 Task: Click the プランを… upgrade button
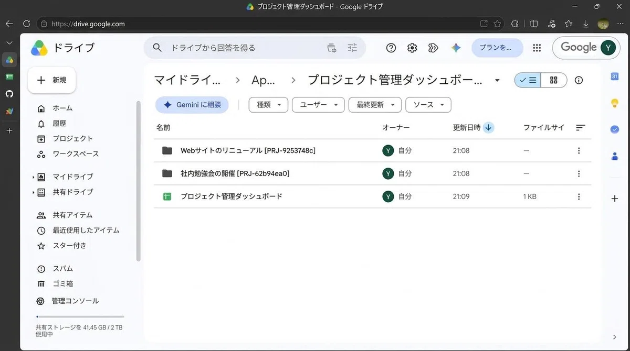[497, 48]
